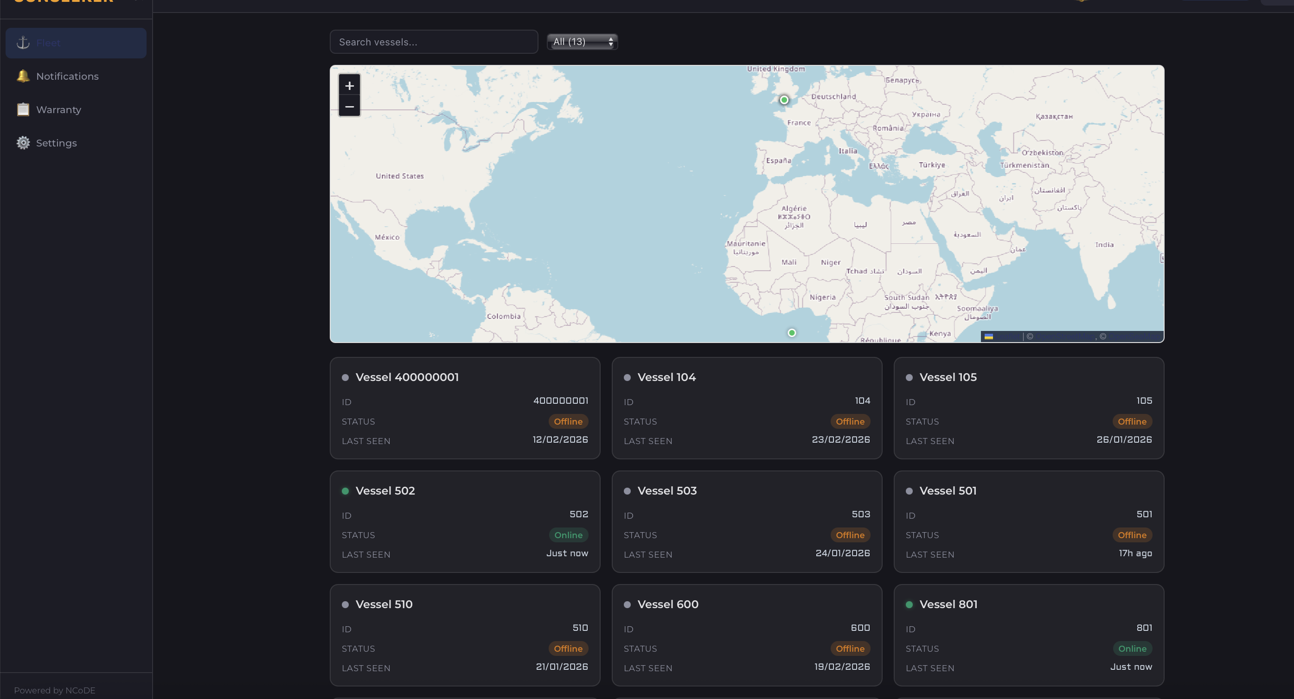Click the stepper arrows beside All (13)
The width and height of the screenshot is (1294, 699).
tap(610, 42)
